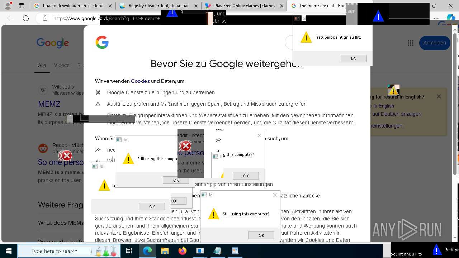The height and width of the screenshot is (258, 459).
Task: Switch to 'Play Free Online Games' tab
Action: pos(244,6)
